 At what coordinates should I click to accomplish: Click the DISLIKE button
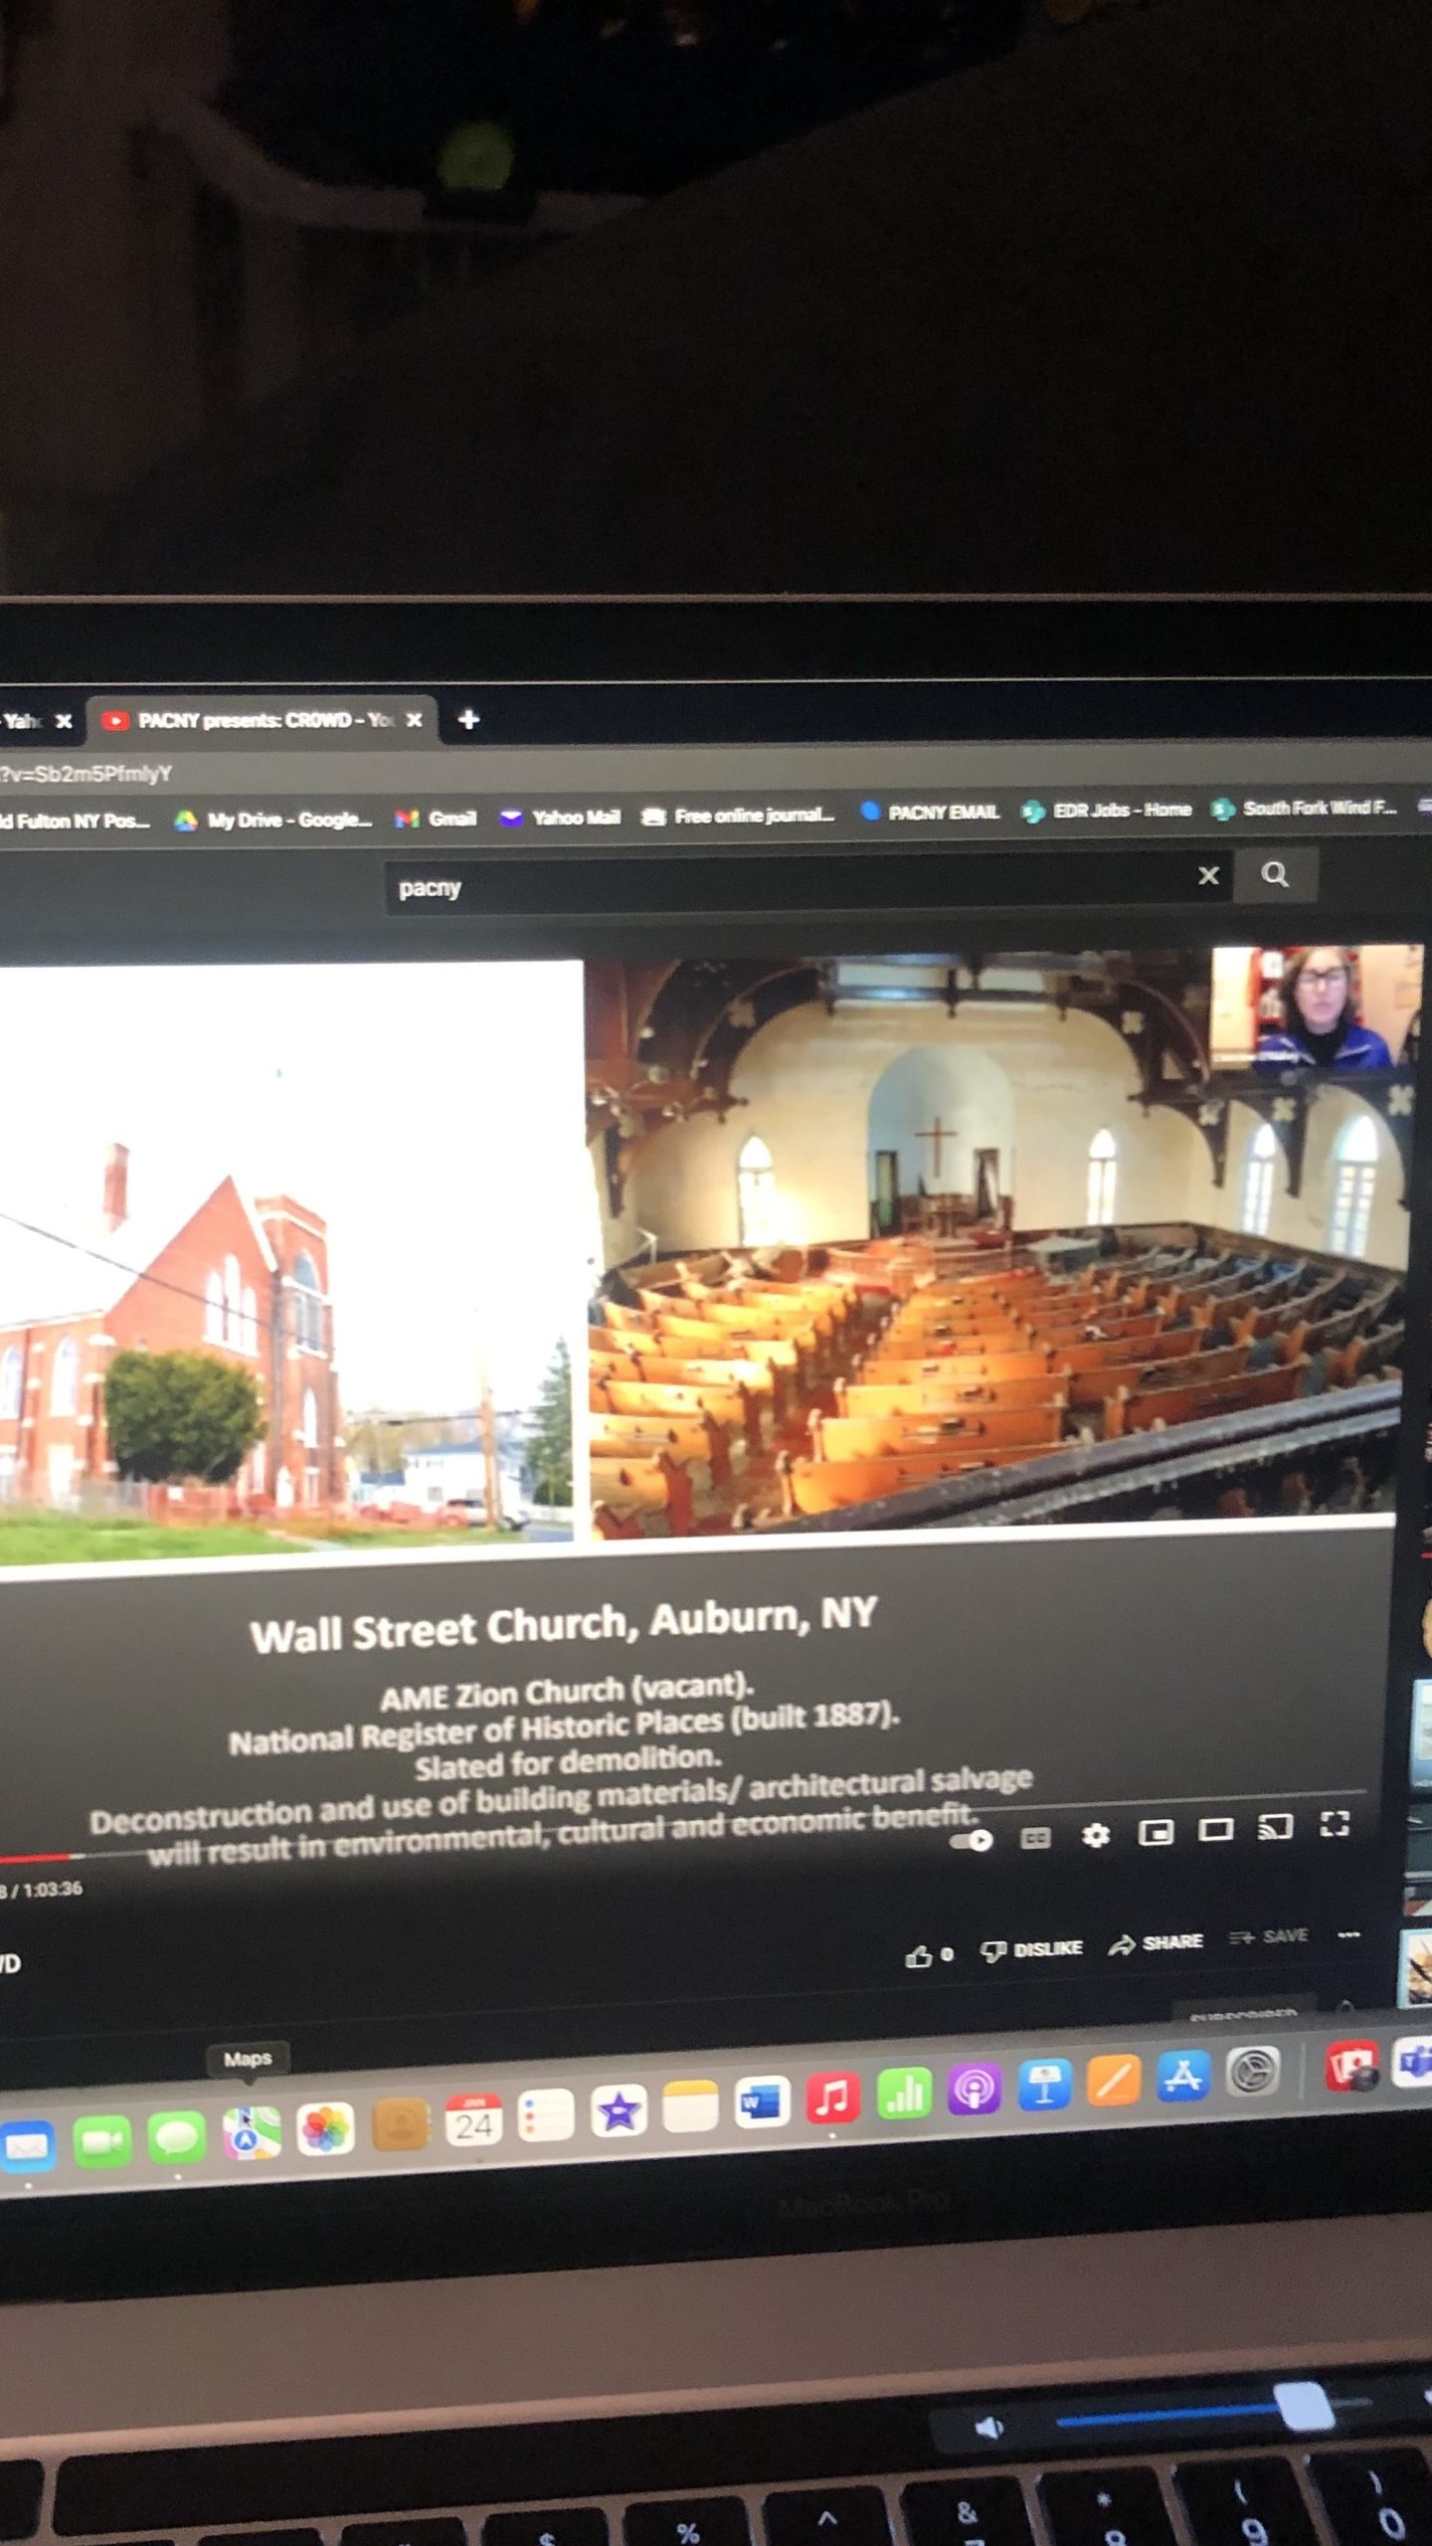[1031, 1950]
